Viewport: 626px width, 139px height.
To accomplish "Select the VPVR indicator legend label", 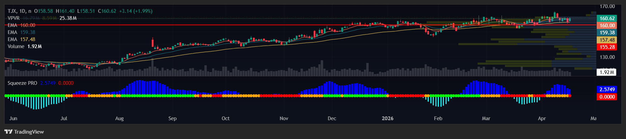I will (13, 18).
